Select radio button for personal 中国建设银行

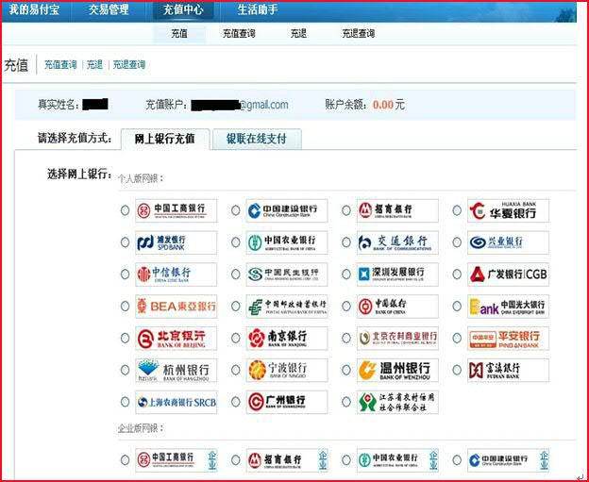click(x=236, y=210)
